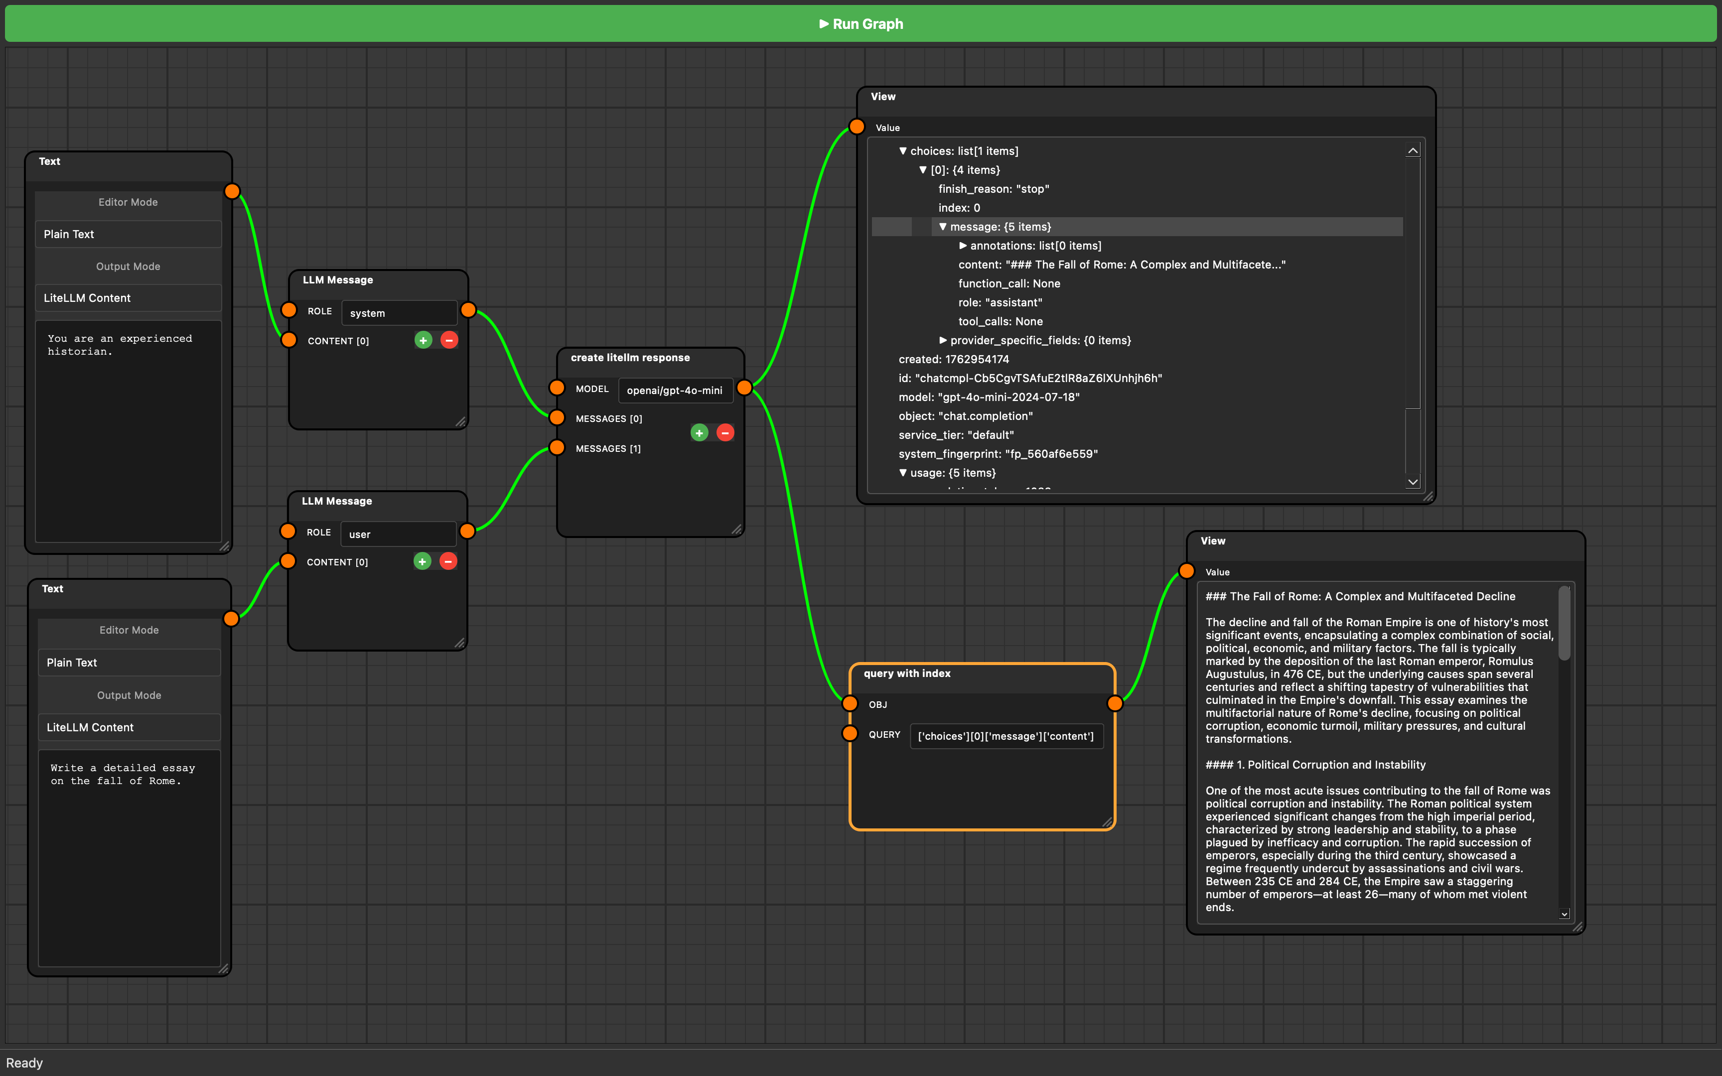Expand provider_specific_fields entry

pyautogui.click(x=943, y=340)
